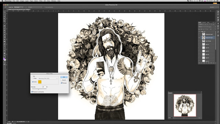Select the Move tool
Screen dimensions: 220x124
(4, 12)
